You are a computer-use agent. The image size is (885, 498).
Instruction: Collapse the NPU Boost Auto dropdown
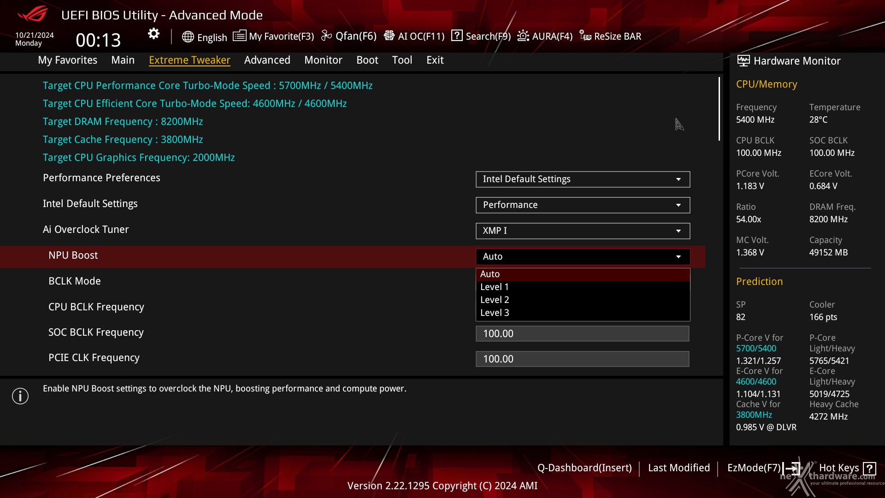coord(583,257)
